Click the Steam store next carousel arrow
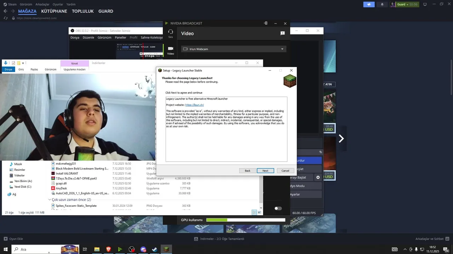 pyautogui.click(x=341, y=139)
